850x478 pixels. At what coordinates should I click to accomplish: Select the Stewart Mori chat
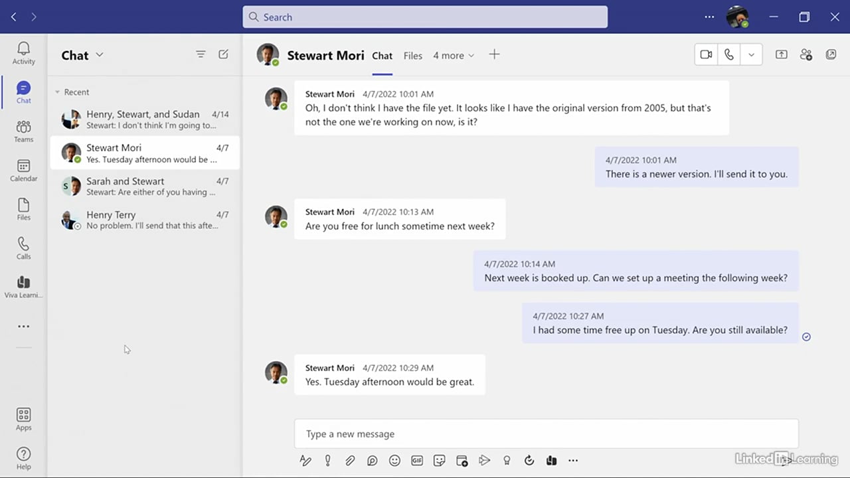145,153
